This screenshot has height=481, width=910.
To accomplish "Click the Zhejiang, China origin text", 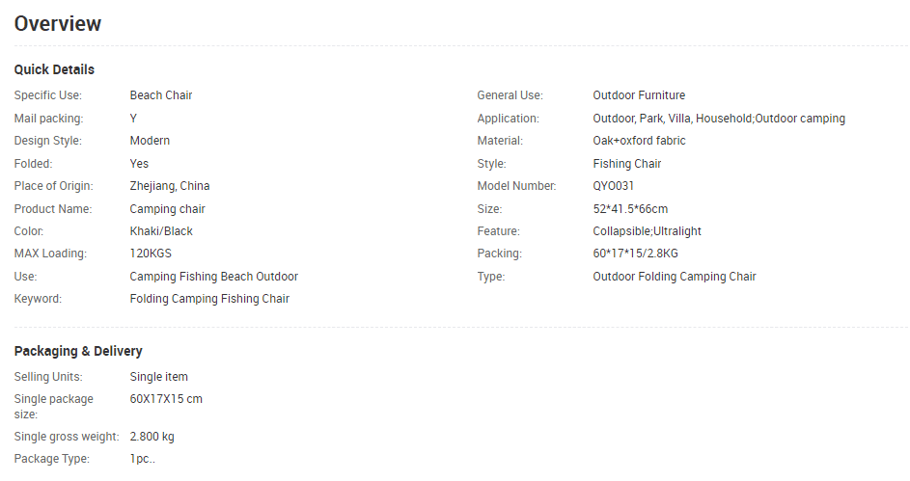I will point(170,186).
